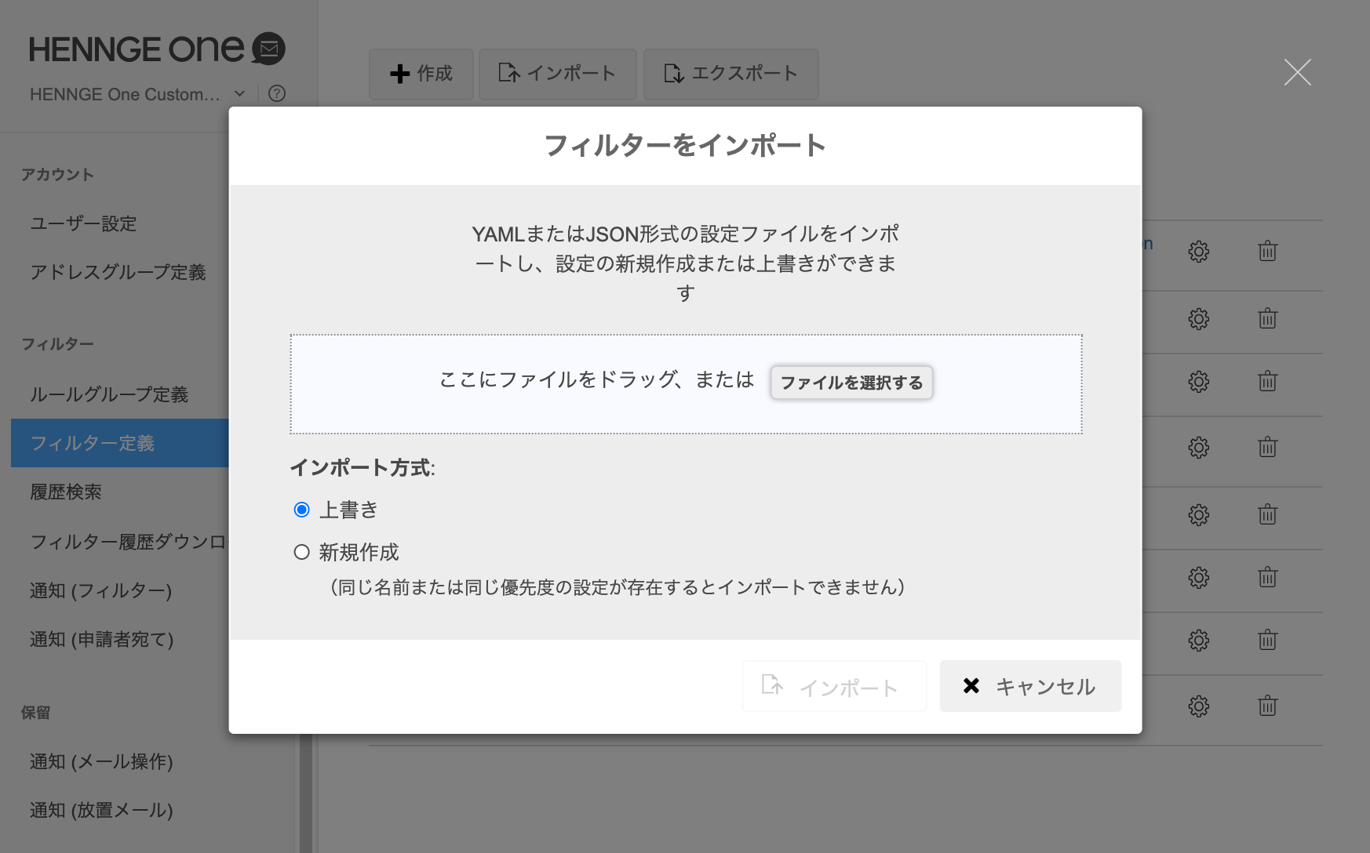Click the gear icon on the bottom filter row
The height and width of the screenshot is (853, 1370).
1198,706
